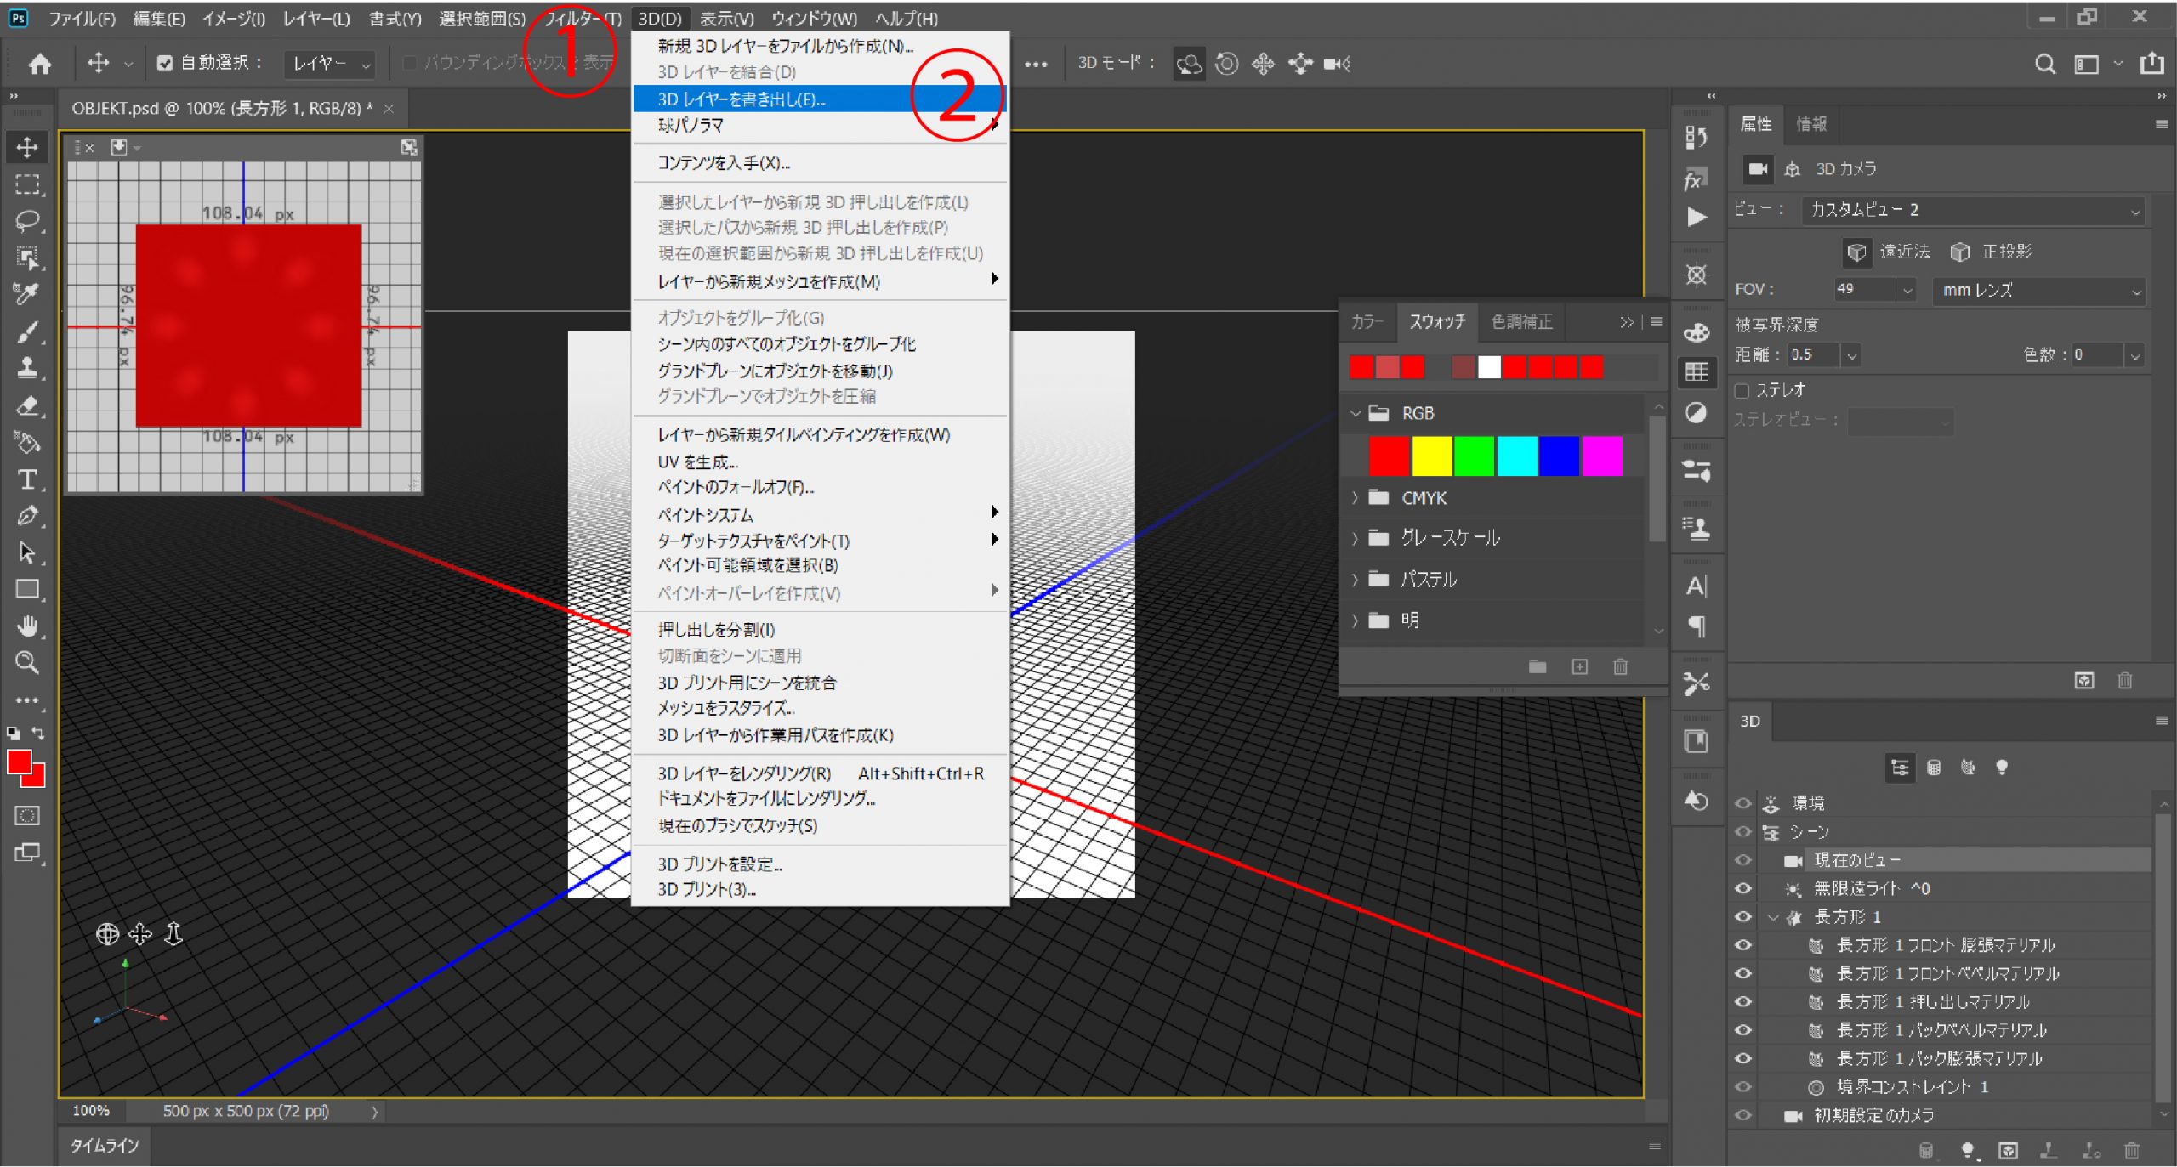The image size is (2177, 1167).
Task: Select the Clone Stamp tool
Action: 27,367
